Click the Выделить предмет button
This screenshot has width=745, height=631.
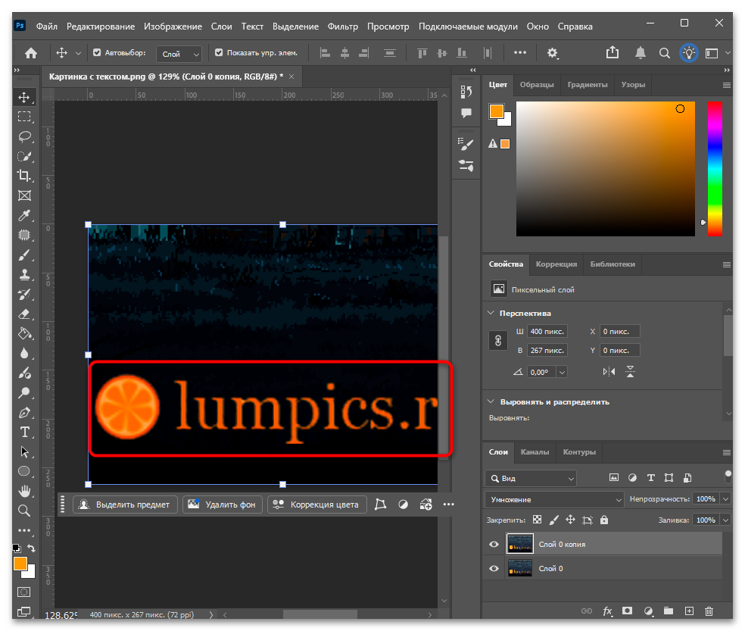pyautogui.click(x=125, y=504)
